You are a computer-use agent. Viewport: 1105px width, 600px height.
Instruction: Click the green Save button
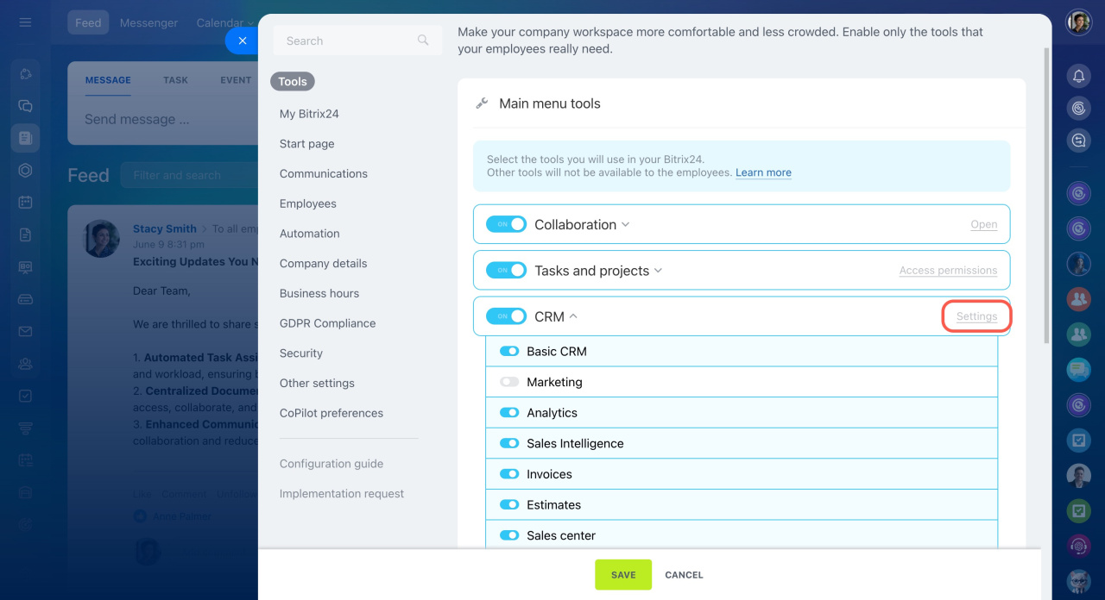click(x=623, y=575)
